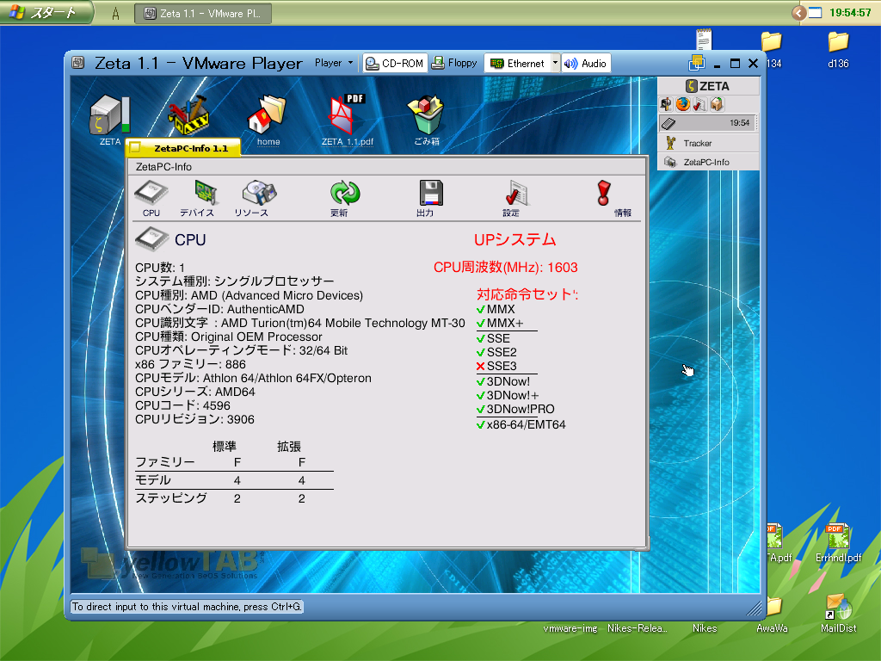Open the デバイス (devices) toolbar icon
The width and height of the screenshot is (881, 661).
pyautogui.click(x=197, y=198)
